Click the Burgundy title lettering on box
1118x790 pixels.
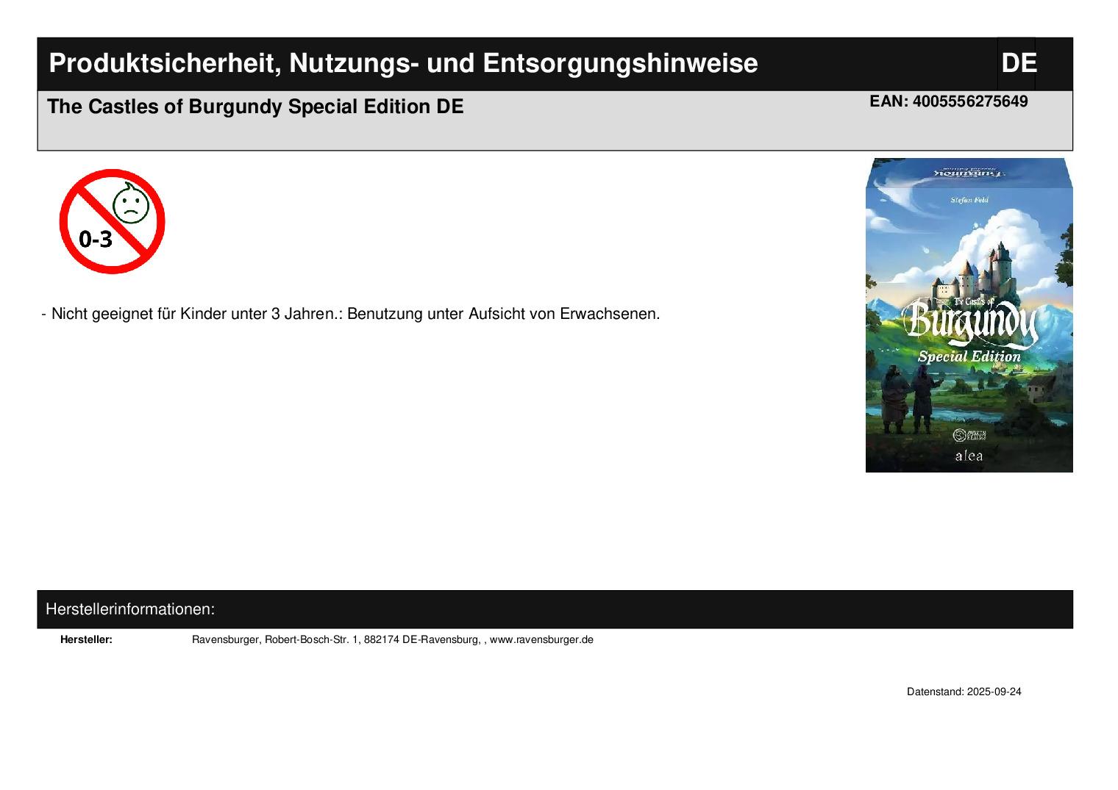click(x=969, y=324)
